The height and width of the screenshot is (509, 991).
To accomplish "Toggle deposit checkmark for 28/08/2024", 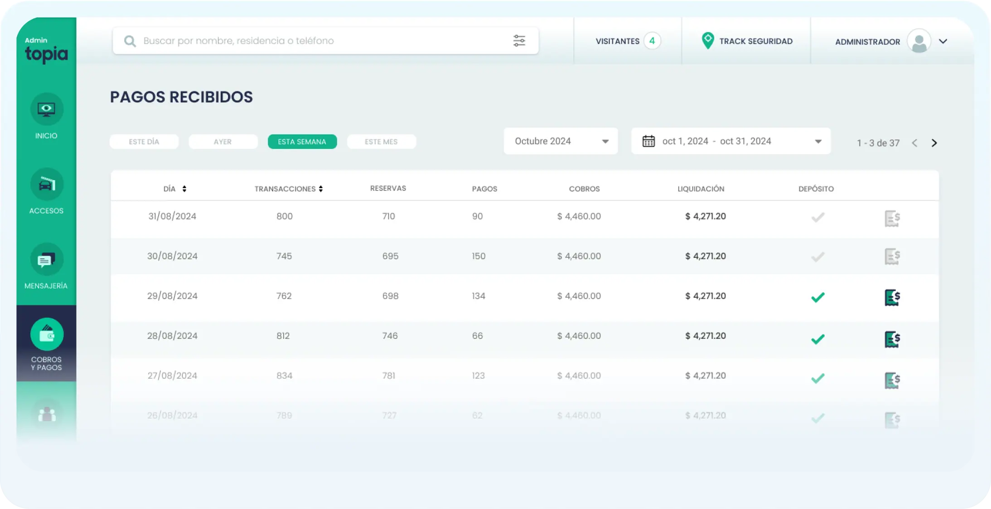I will (817, 339).
